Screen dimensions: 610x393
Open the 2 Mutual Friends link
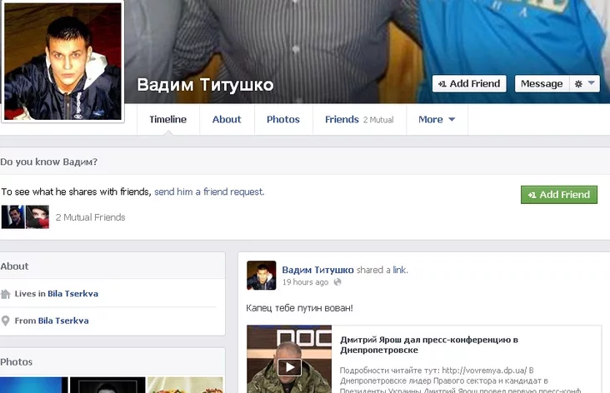(x=90, y=218)
